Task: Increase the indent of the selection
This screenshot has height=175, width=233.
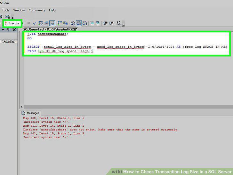Action: [111, 23]
